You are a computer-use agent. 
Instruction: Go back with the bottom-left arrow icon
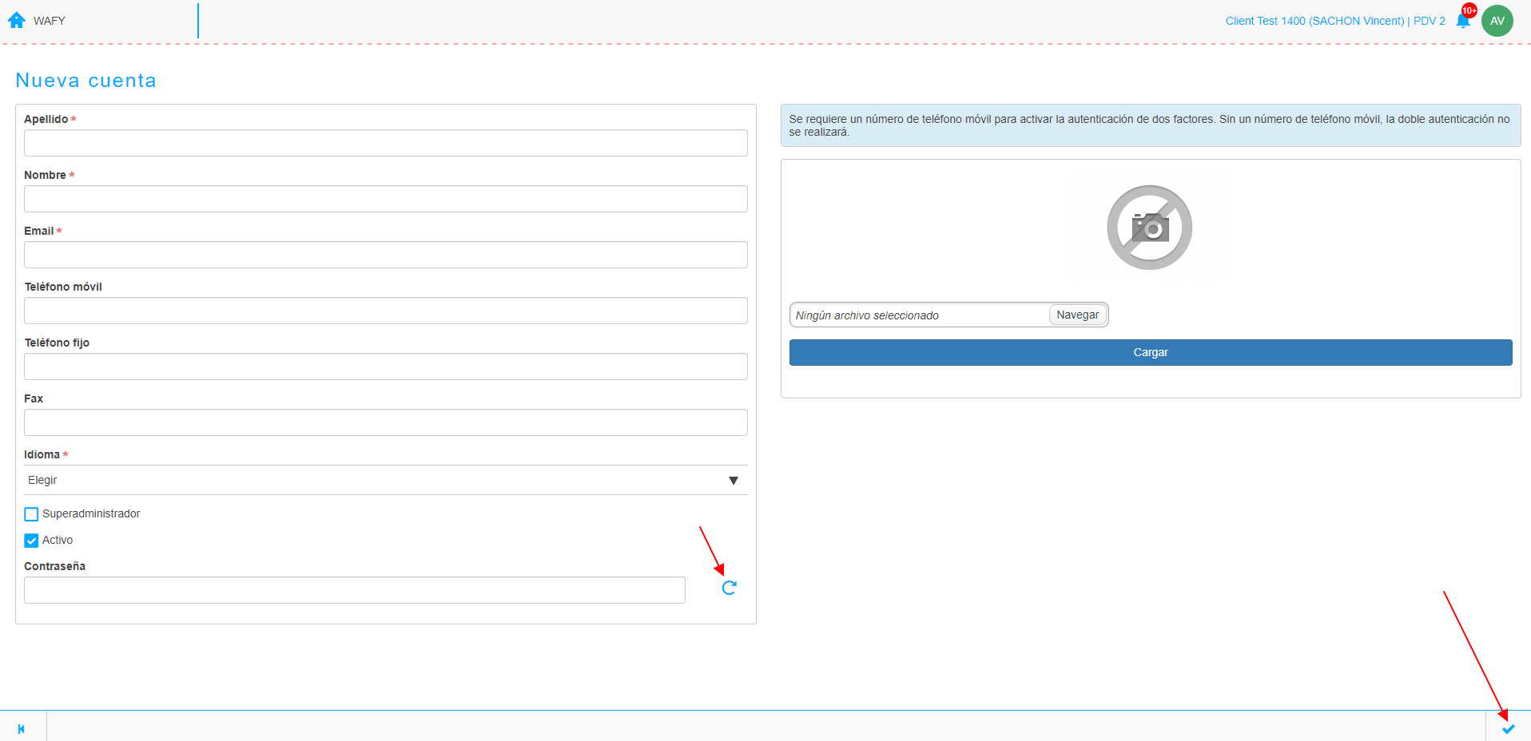point(22,728)
